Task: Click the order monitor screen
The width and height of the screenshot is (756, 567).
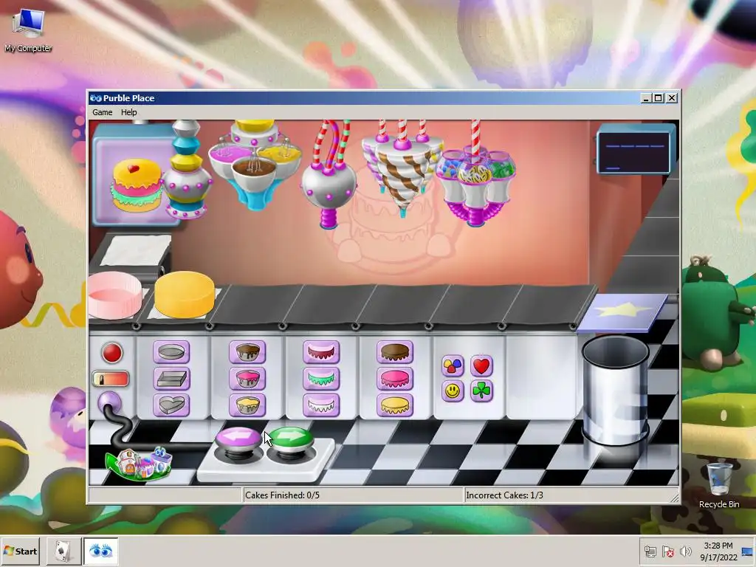Action: 636,148
